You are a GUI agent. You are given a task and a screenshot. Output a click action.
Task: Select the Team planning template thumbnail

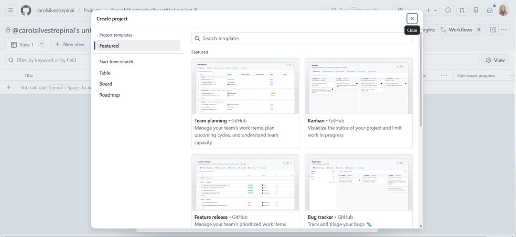[245, 86]
